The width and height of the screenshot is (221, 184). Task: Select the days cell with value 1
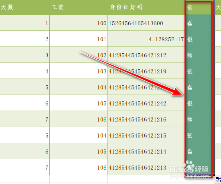[x=24, y=23]
